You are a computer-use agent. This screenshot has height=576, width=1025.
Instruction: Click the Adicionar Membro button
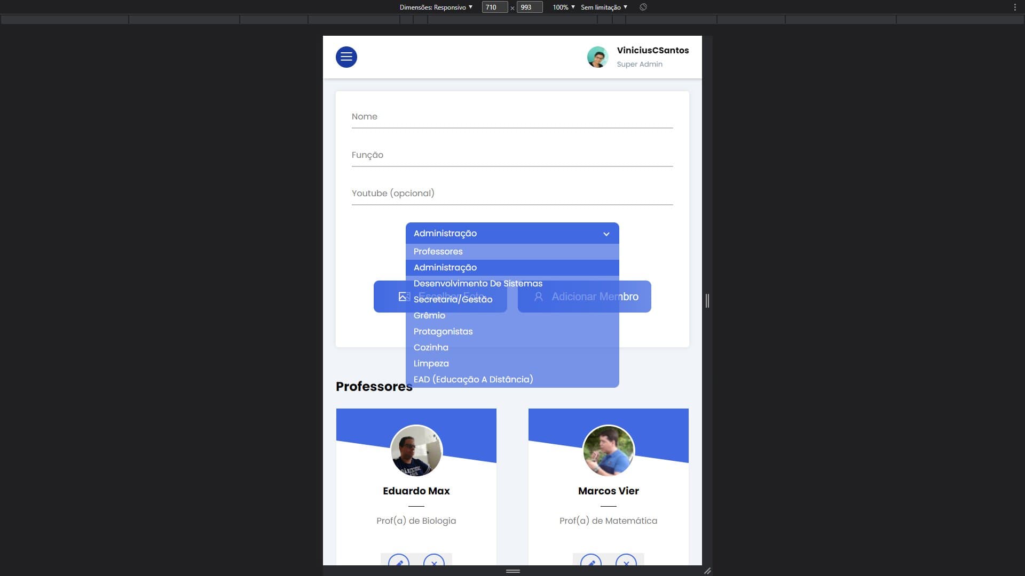[585, 297]
